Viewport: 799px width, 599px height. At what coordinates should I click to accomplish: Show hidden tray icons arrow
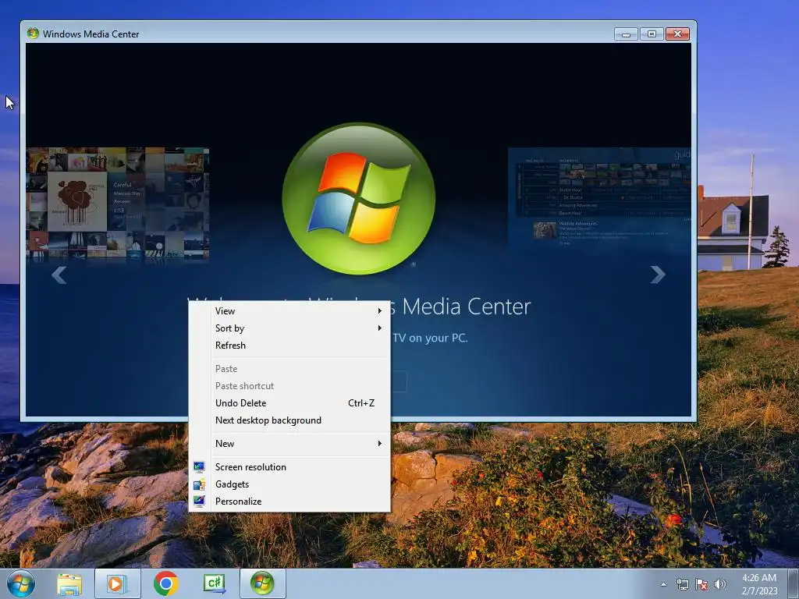[663, 584]
